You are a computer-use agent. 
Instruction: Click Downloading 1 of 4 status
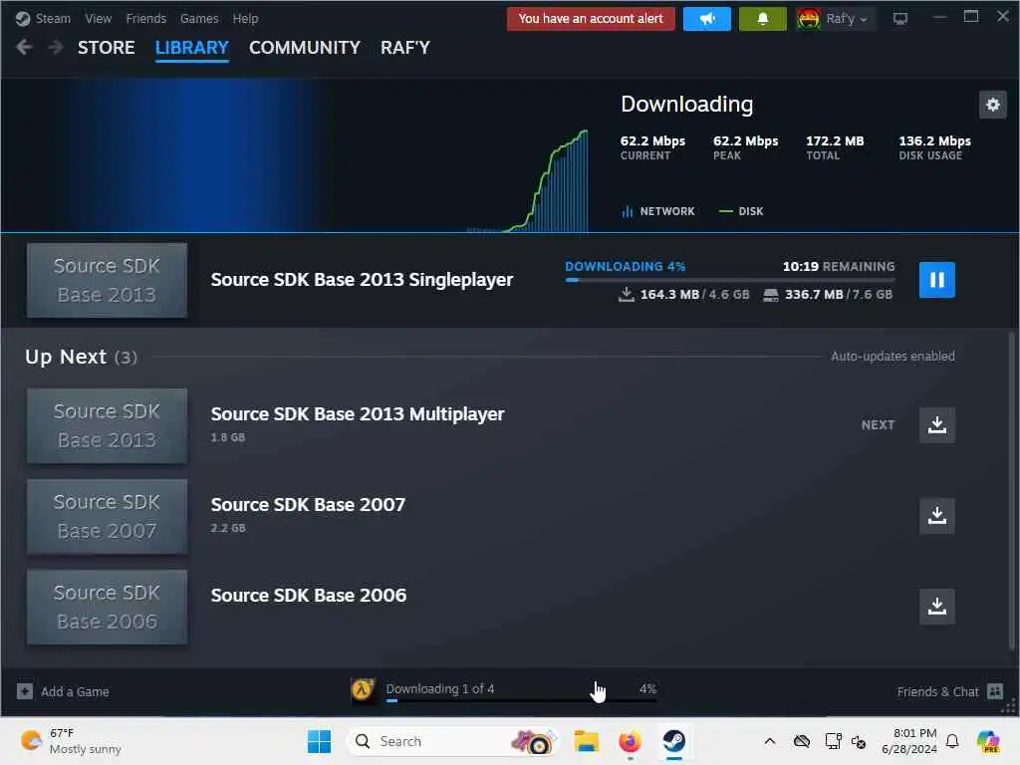(x=439, y=689)
